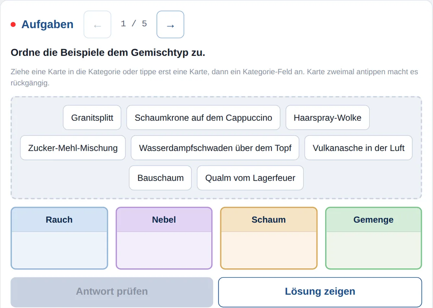
Task: Assign to the Rauch category field
Action: click(59, 238)
